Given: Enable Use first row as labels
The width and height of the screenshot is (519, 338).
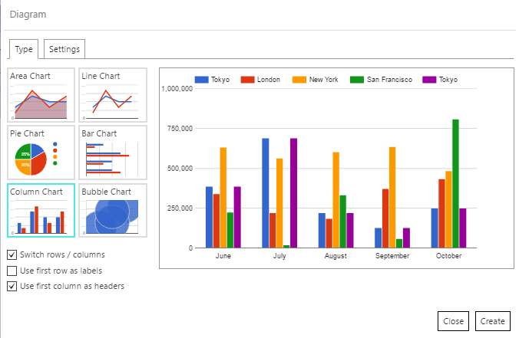Looking at the screenshot, I should coord(12,271).
